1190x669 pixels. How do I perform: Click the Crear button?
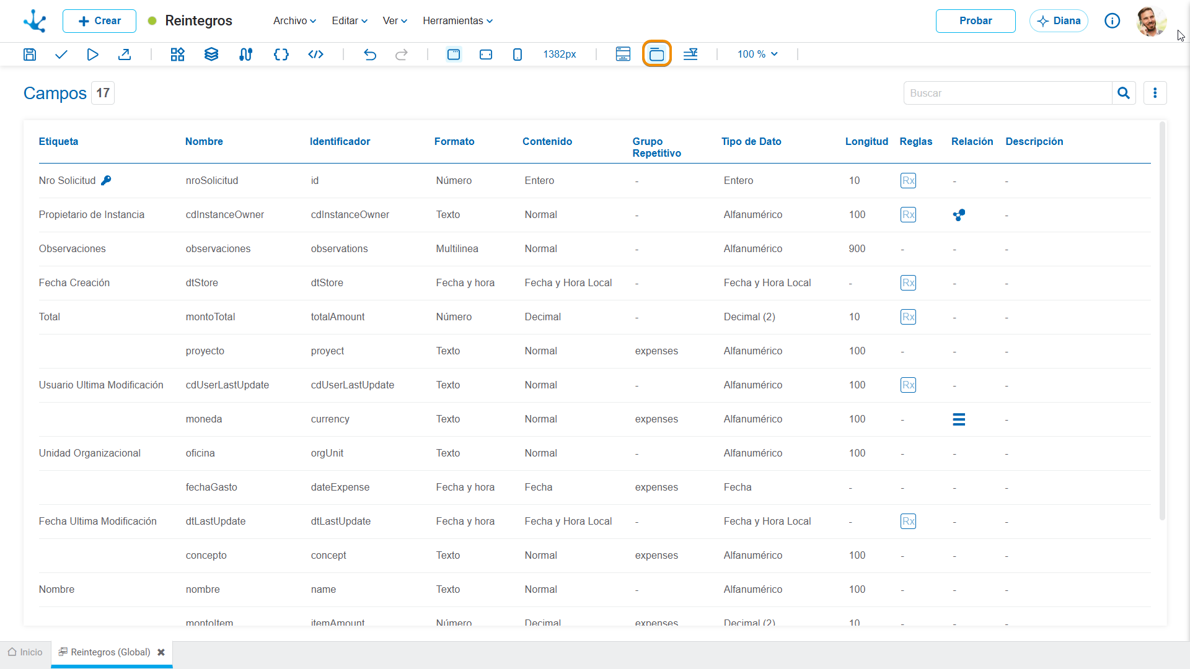tap(99, 20)
